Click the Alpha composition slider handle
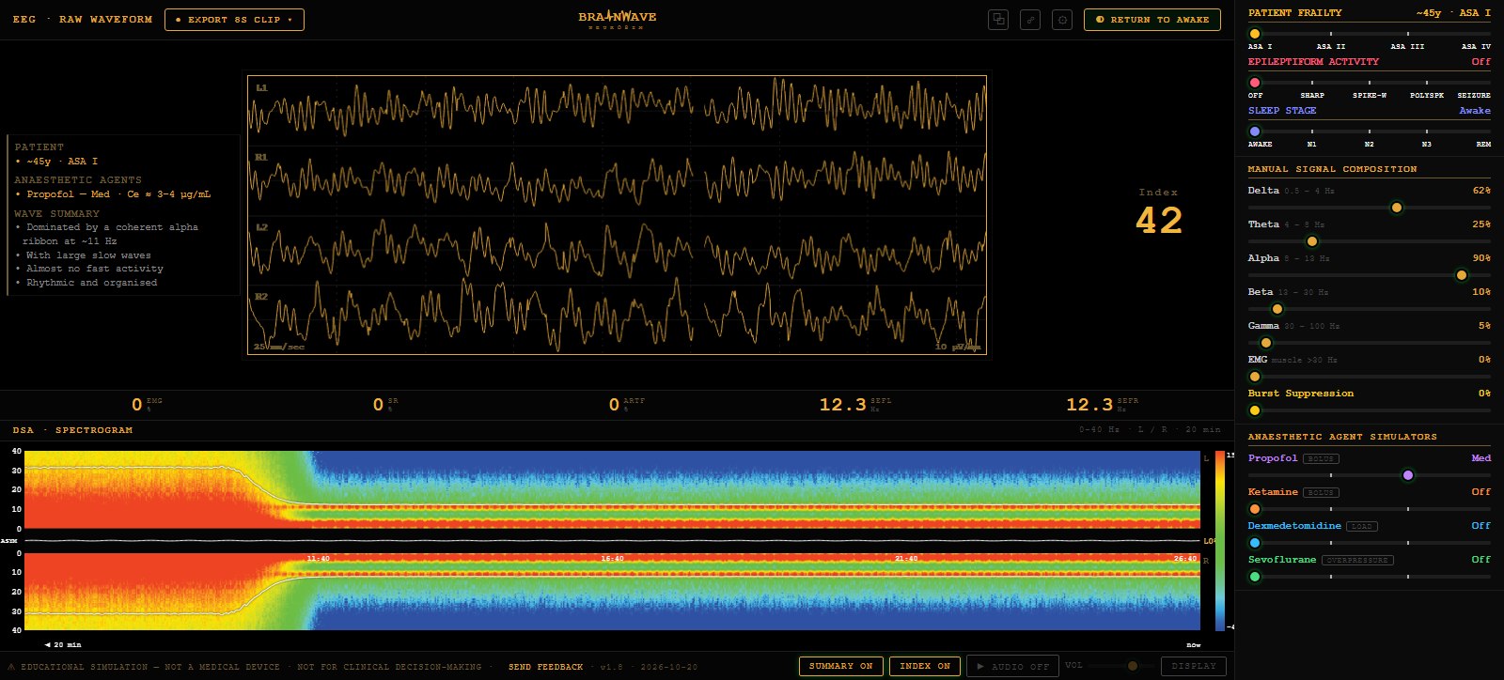 click(1461, 275)
